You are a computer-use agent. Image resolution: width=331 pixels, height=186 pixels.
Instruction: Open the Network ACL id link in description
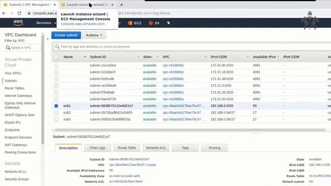[126, 181]
